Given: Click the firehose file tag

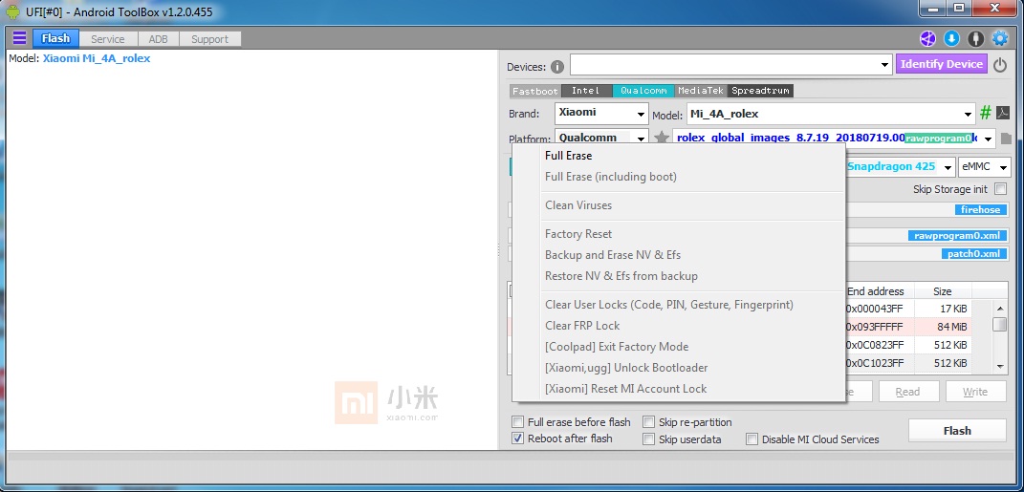Looking at the screenshot, I should (x=980, y=210).
